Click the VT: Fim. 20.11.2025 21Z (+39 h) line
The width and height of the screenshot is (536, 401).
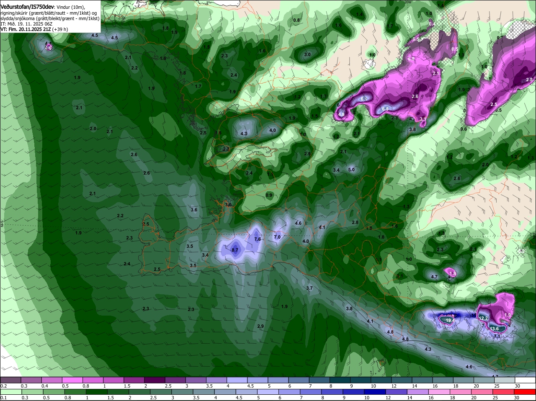[x=34, y=29]
